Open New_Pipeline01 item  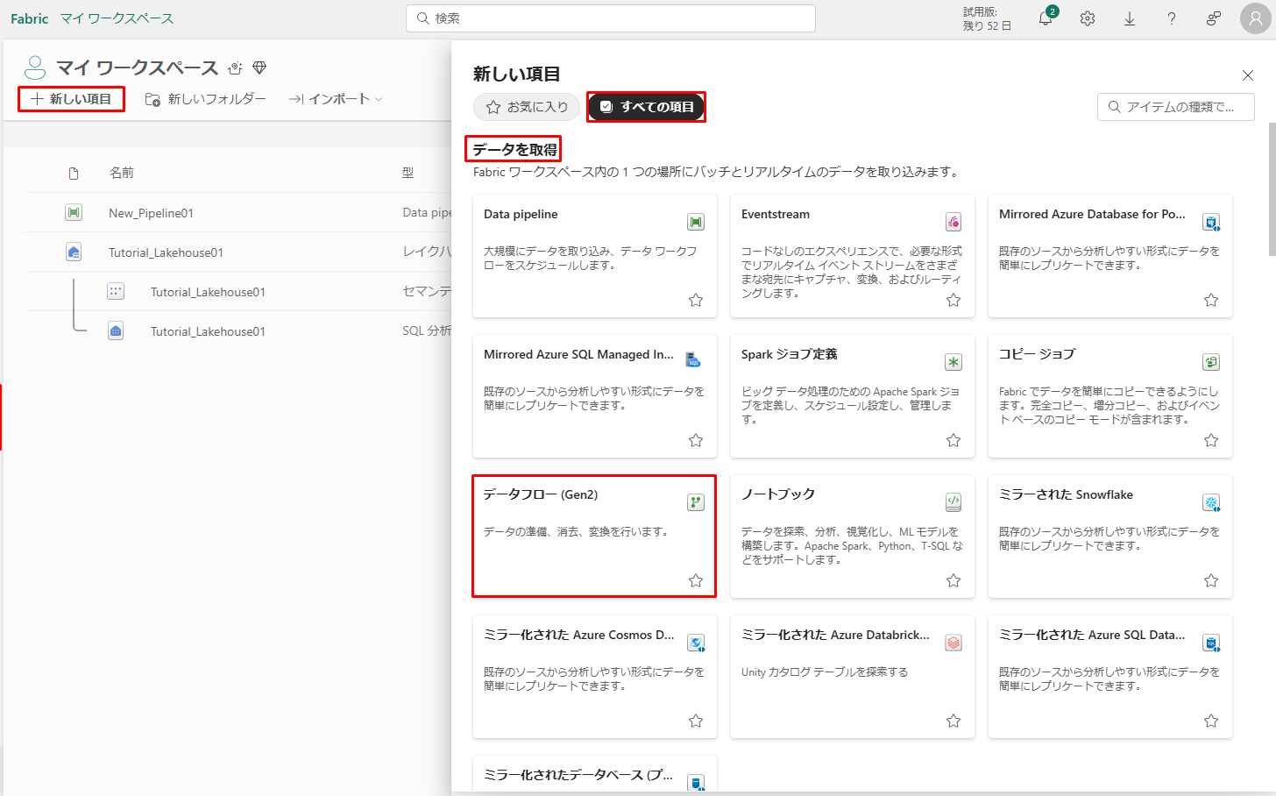point(151,213)
